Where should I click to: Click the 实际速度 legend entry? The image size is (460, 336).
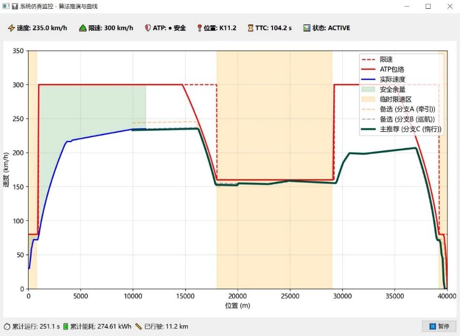pyautogui.click(x=383, y=80)
